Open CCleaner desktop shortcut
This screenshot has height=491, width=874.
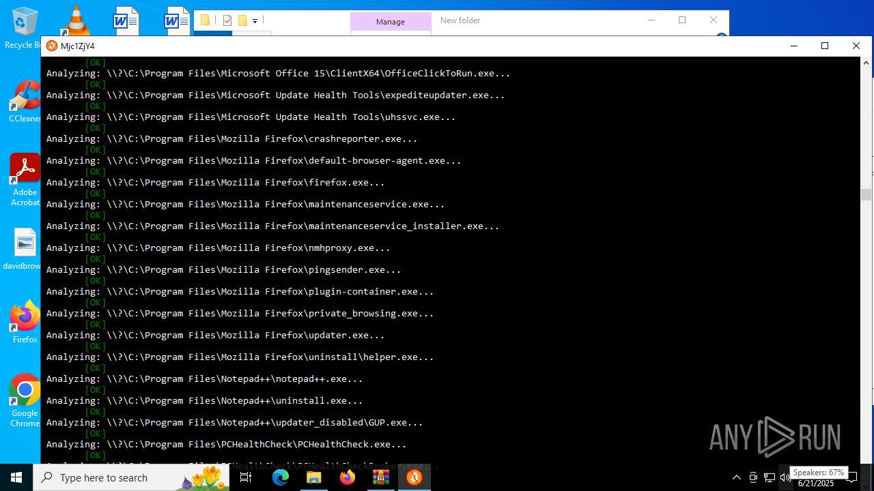click(25, 101)
